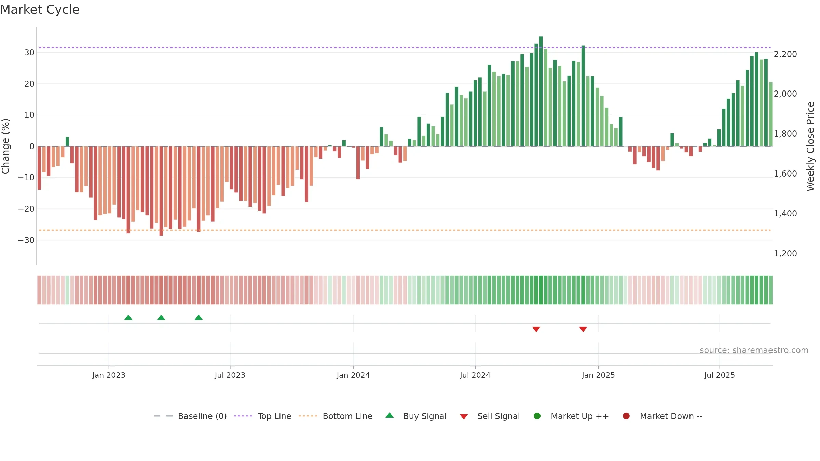Click the Market Cycle chart title
The width and height of the screenshot is (820, 461).
pyautogui.click(x=40, y=10)
